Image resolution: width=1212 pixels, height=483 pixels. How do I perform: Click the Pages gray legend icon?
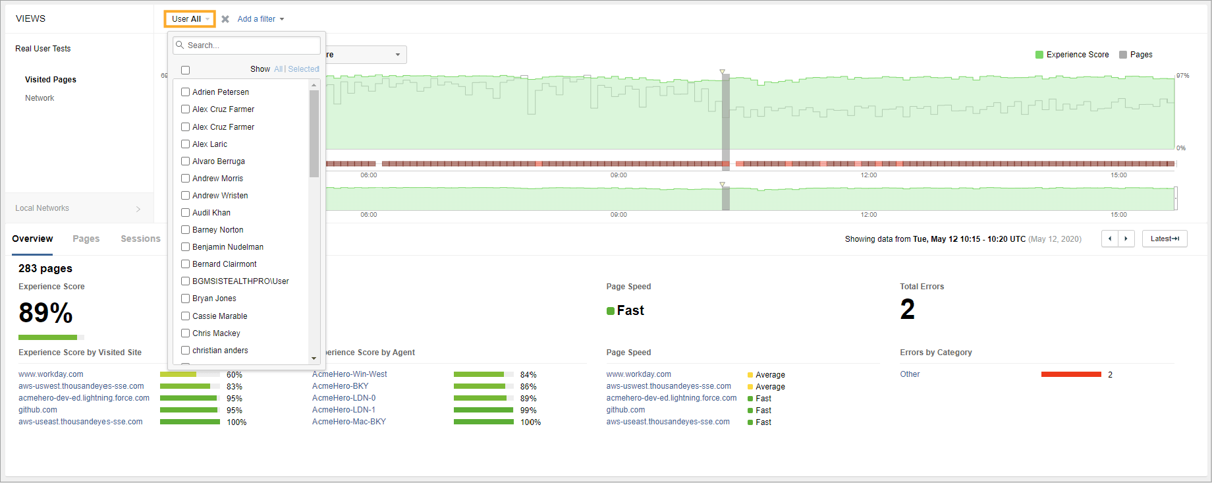click(x=1123, y=55)
